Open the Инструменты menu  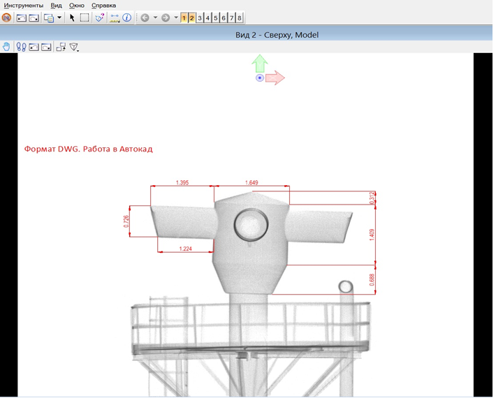click(x=23, y=5)
